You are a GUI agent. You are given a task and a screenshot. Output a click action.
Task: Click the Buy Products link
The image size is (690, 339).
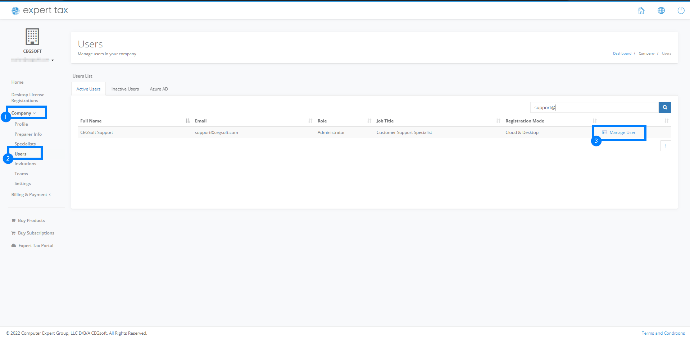coord(31,220)
